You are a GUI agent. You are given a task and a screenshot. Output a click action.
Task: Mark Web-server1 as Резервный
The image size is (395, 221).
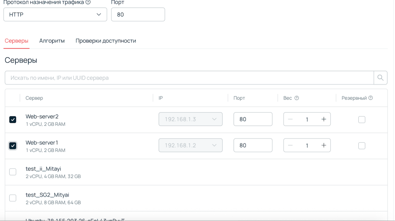click(x=362, y=146)
